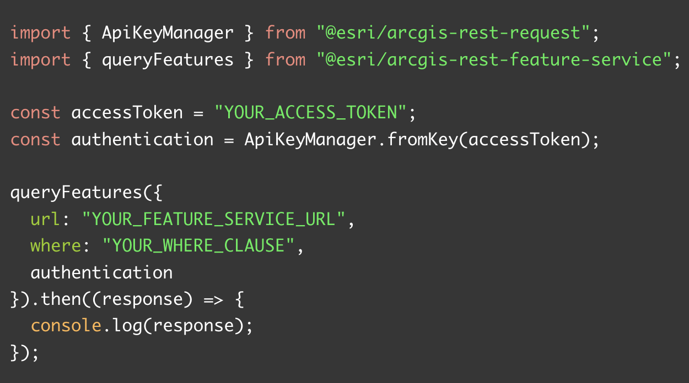The width and height of the screenshot is (689, 383).
Task: Click the orange word "console"
Action: 66,326
